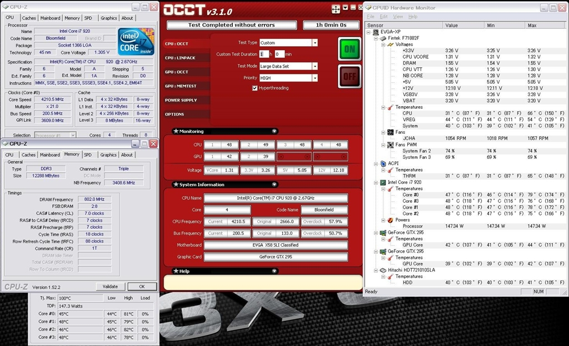Screen dimensions: 569x346
Task: Click the Powers flame icon
Action: (x=390, y=220)
